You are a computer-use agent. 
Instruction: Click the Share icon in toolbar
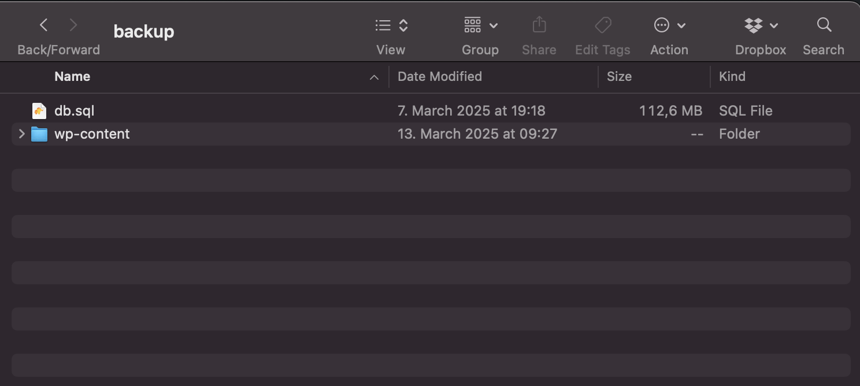539,25
